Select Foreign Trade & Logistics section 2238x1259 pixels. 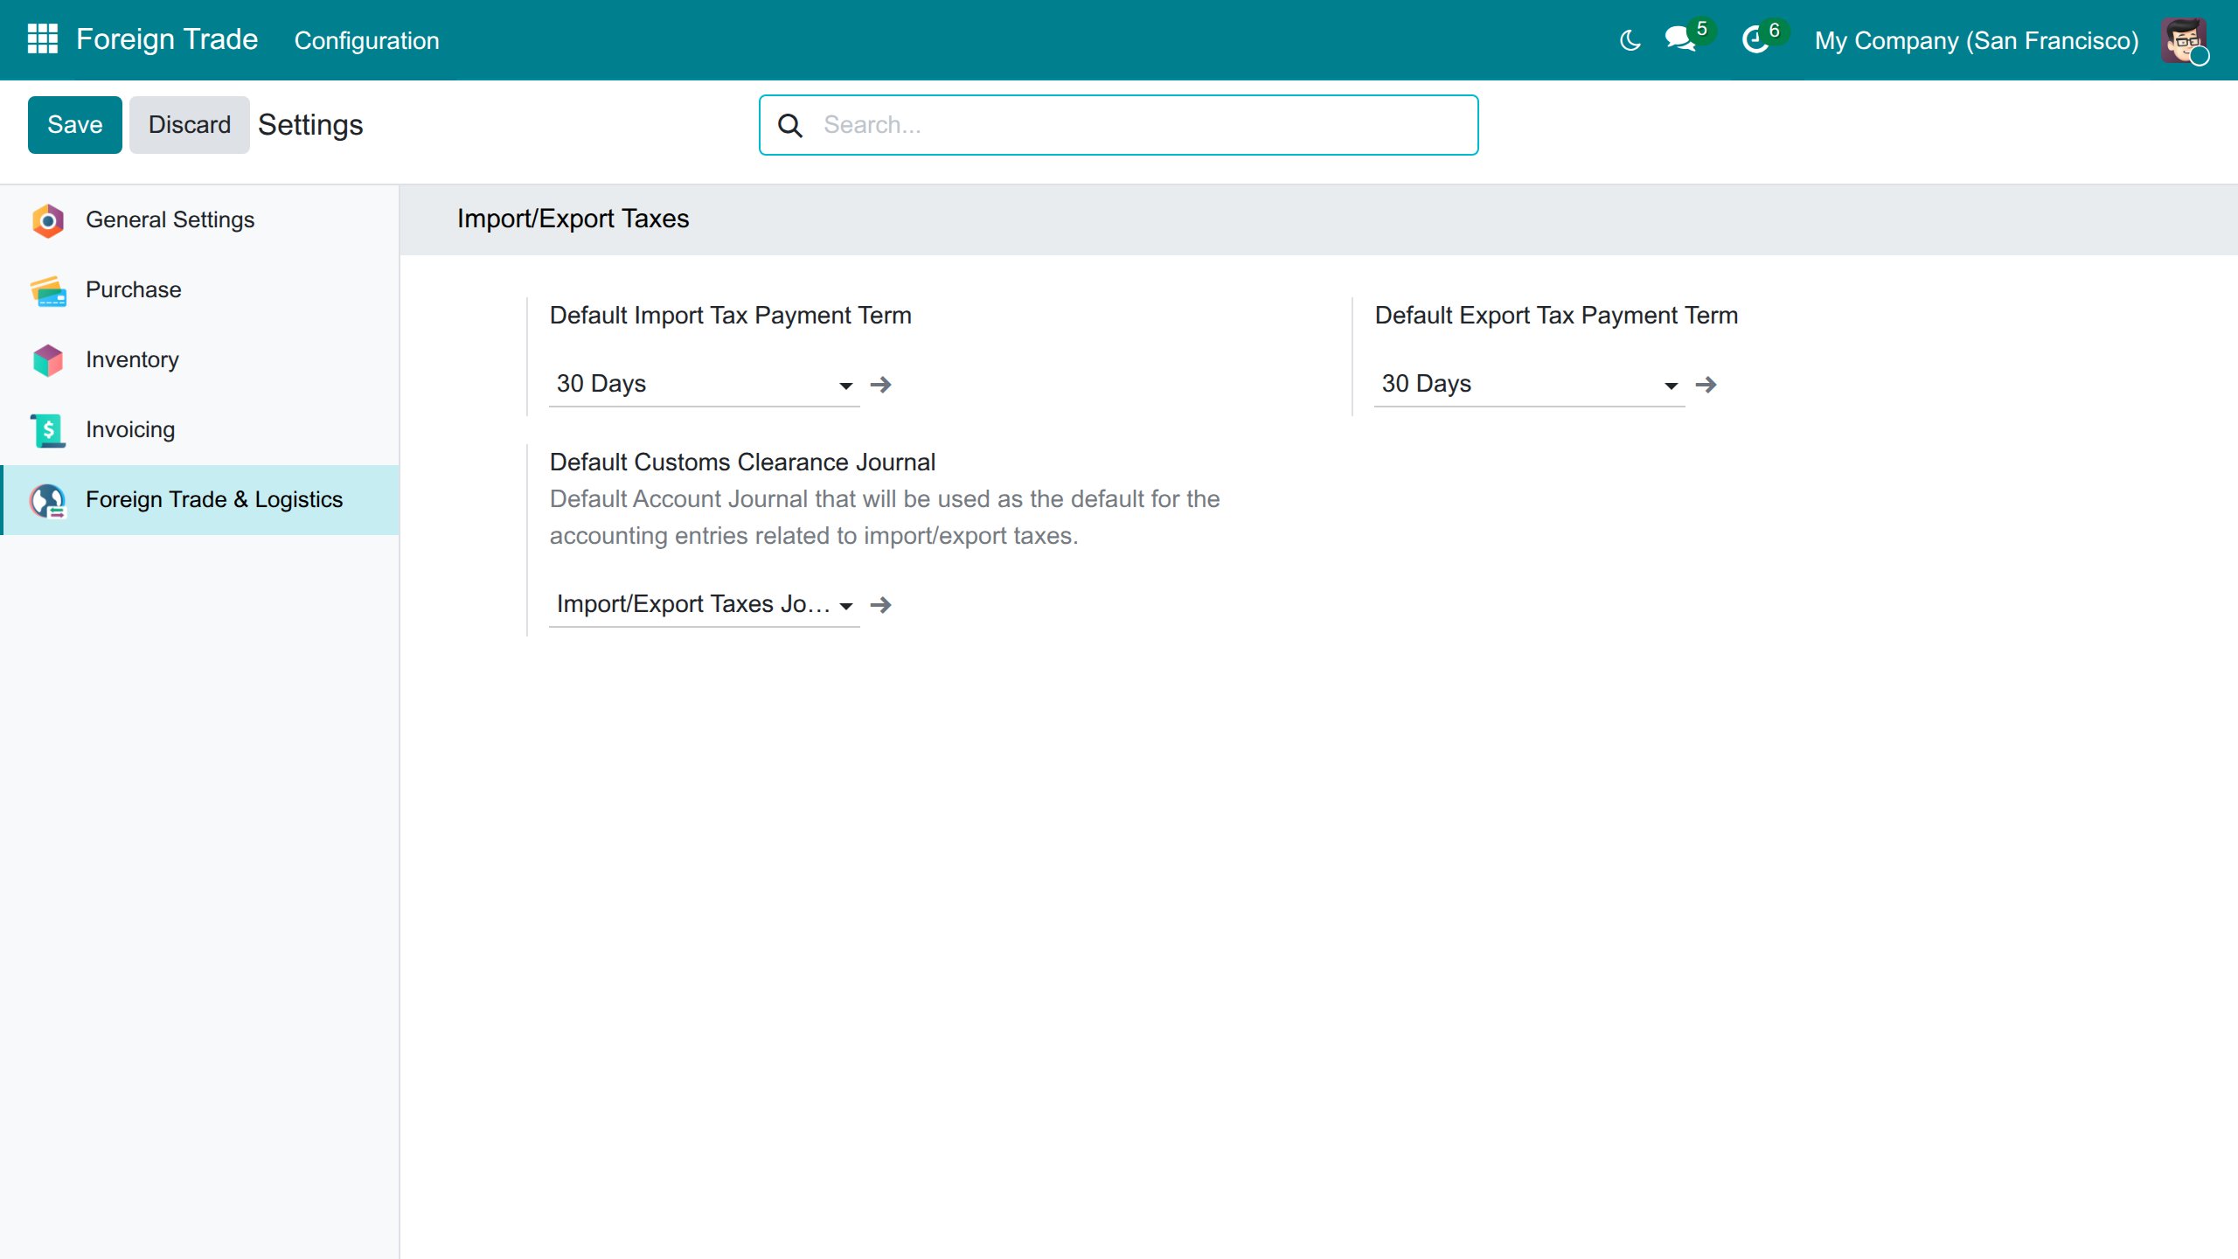pos(200,500)
